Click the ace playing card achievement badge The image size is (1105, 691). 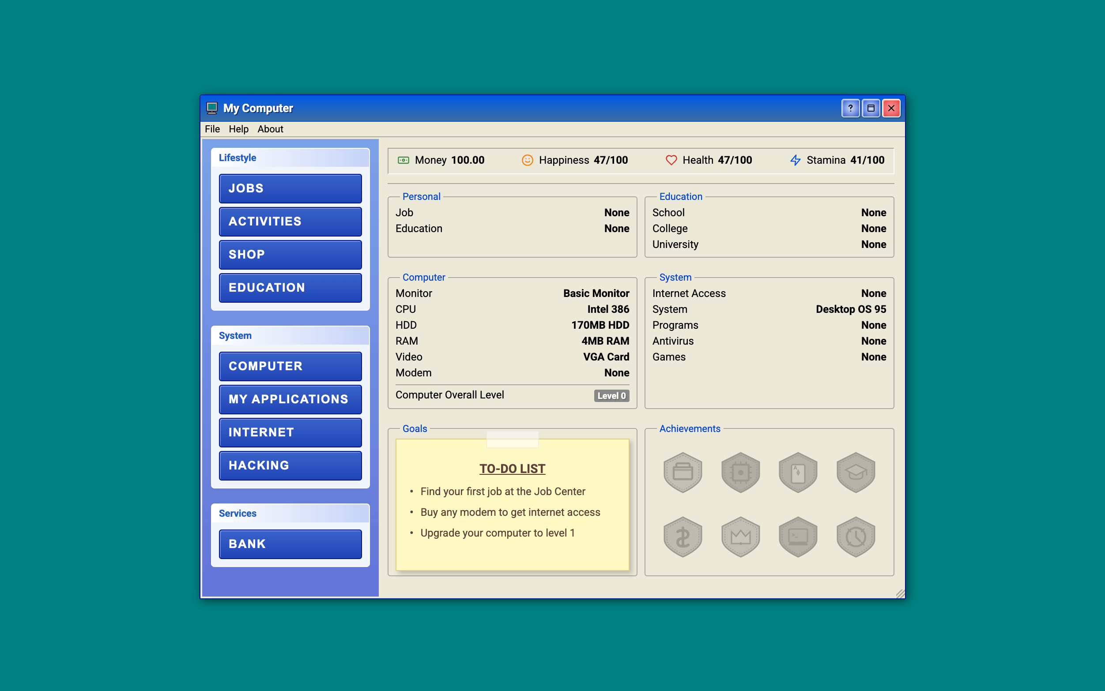coord(798,472)
